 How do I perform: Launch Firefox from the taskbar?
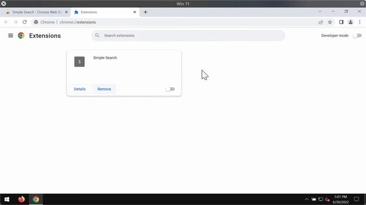coord(22,199)
